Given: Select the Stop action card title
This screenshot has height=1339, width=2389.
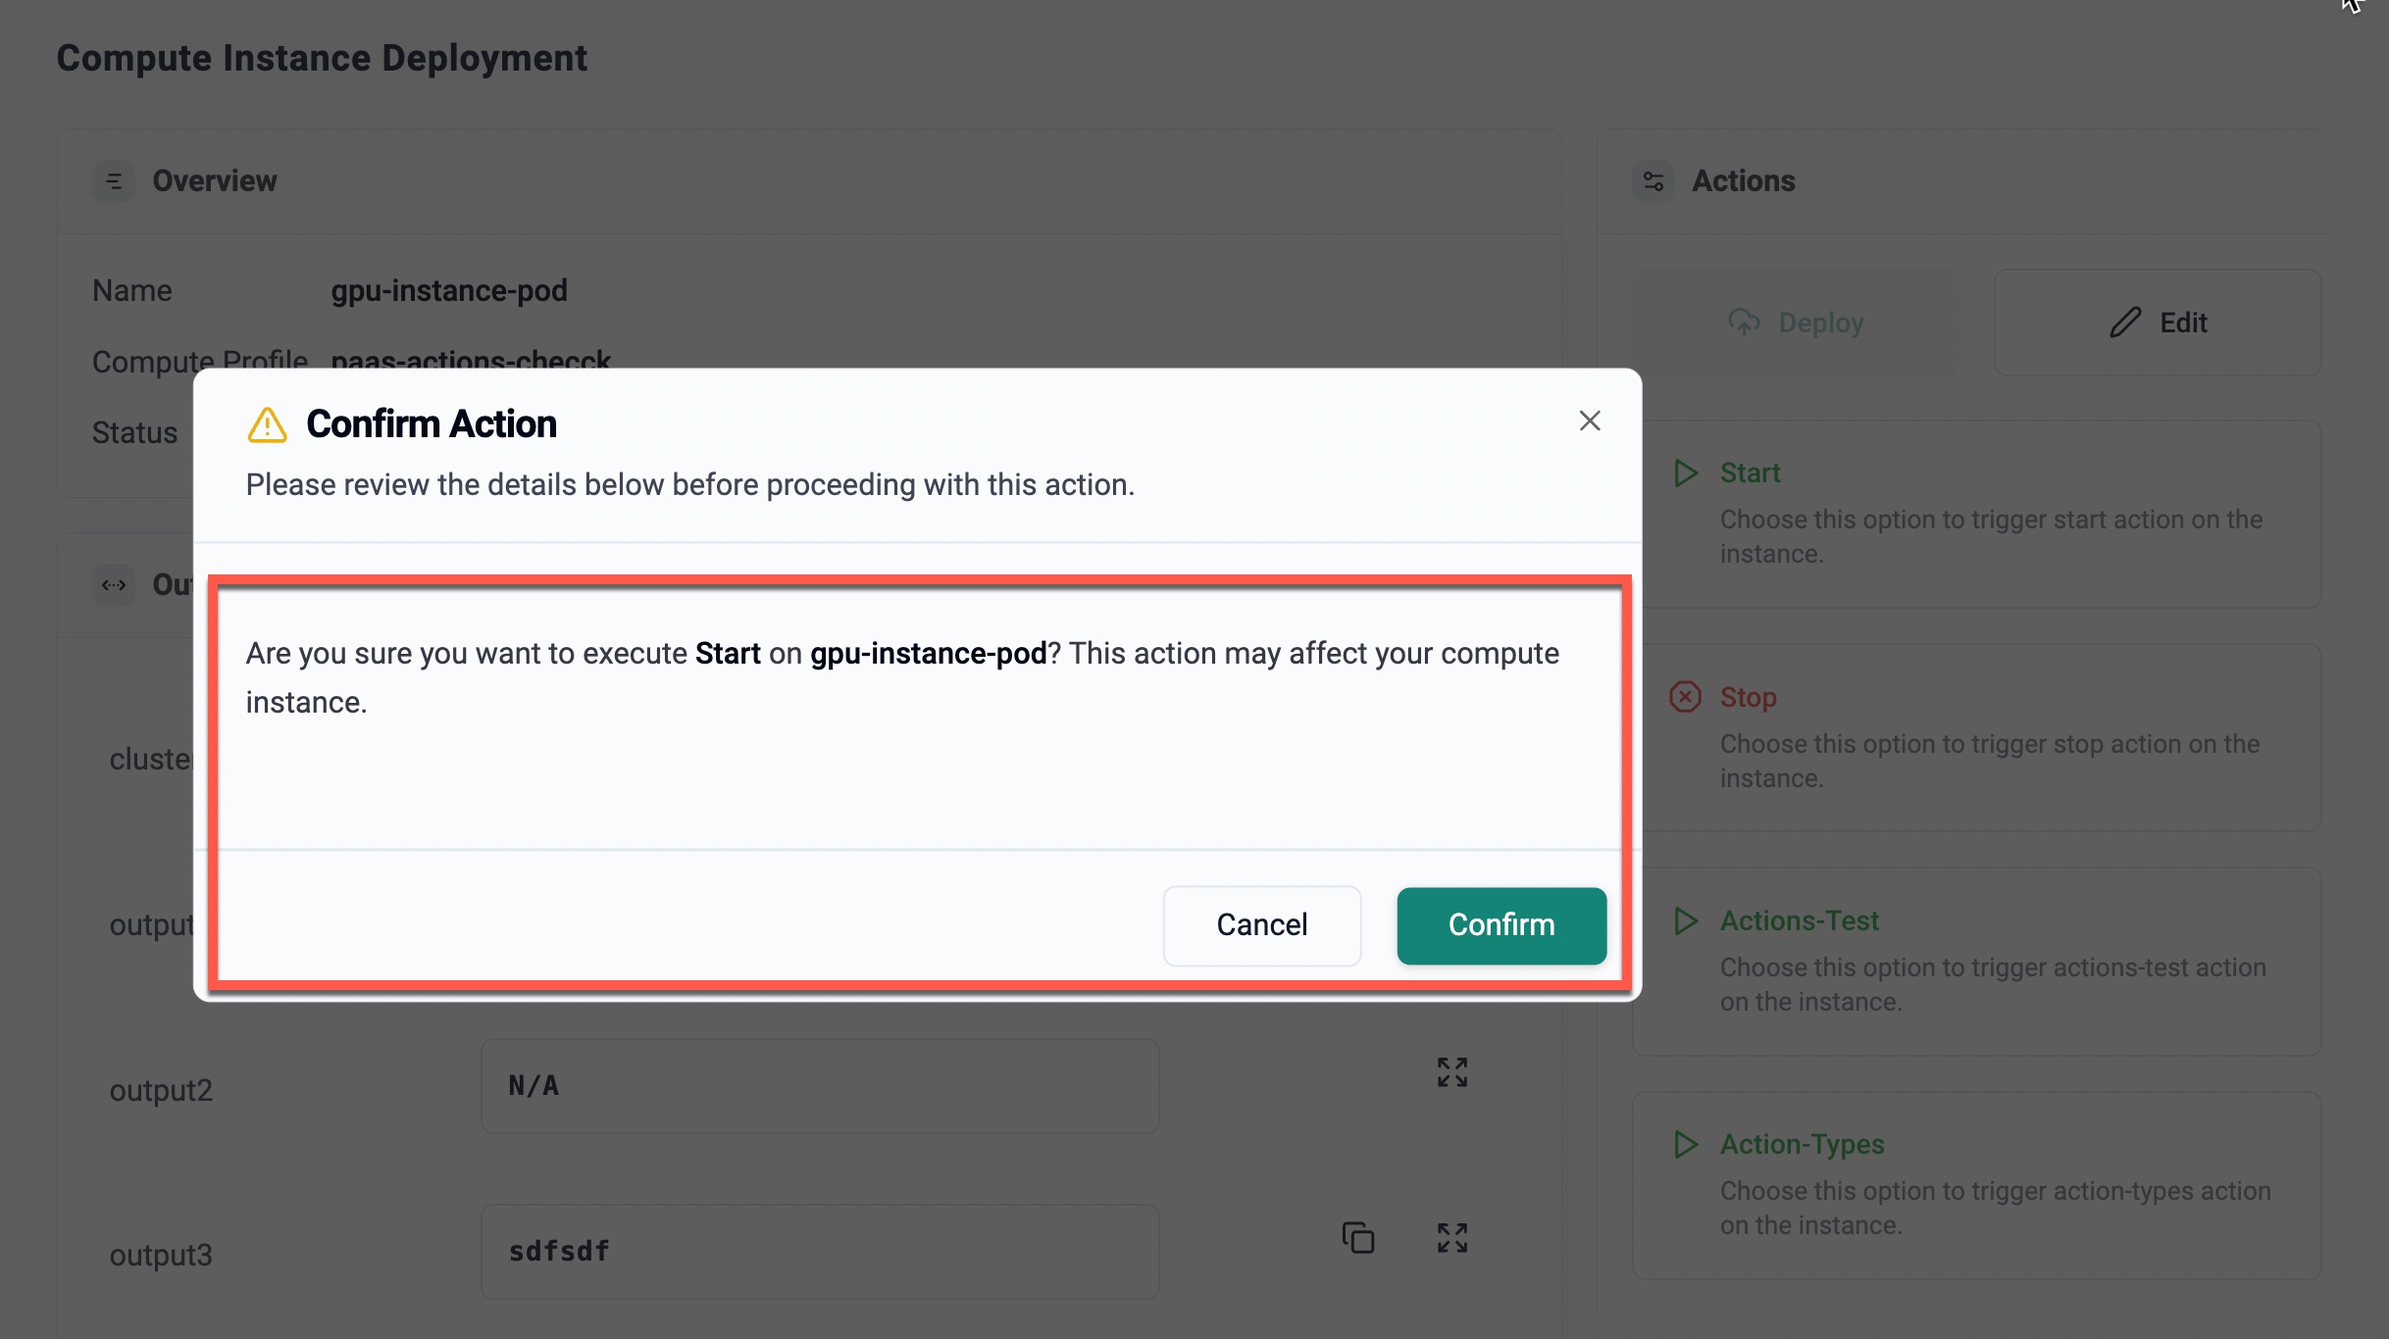Looking at the screenshot, I should coord(1748,697).
